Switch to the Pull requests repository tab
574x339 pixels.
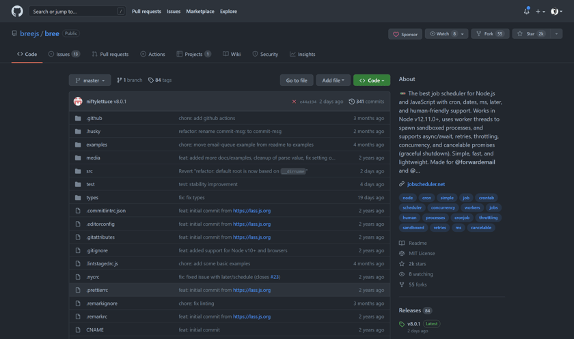coord(110,54)
